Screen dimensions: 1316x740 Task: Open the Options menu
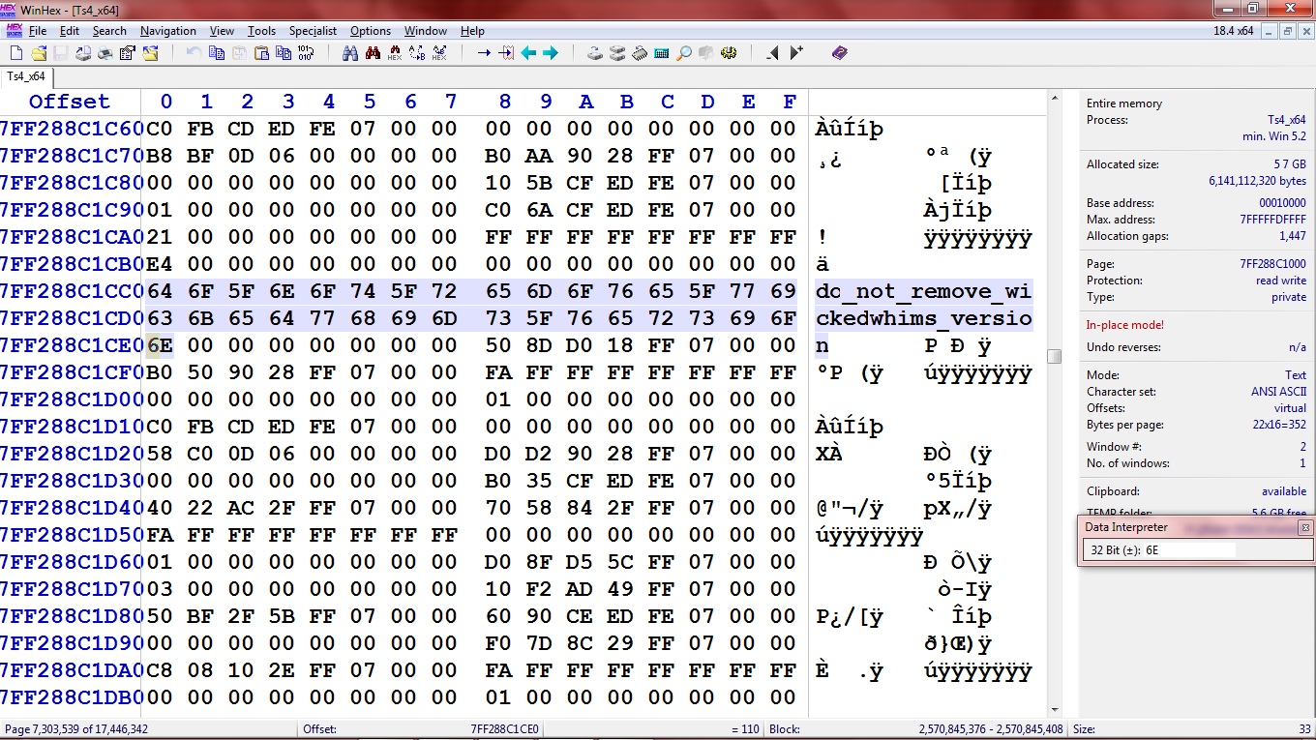(371, 31)
